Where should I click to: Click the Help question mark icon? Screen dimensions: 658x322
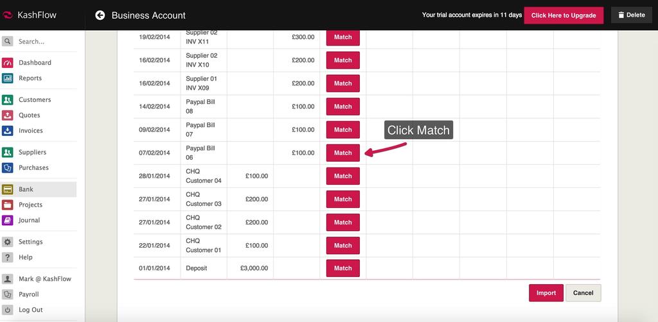[x=8, y=258]
